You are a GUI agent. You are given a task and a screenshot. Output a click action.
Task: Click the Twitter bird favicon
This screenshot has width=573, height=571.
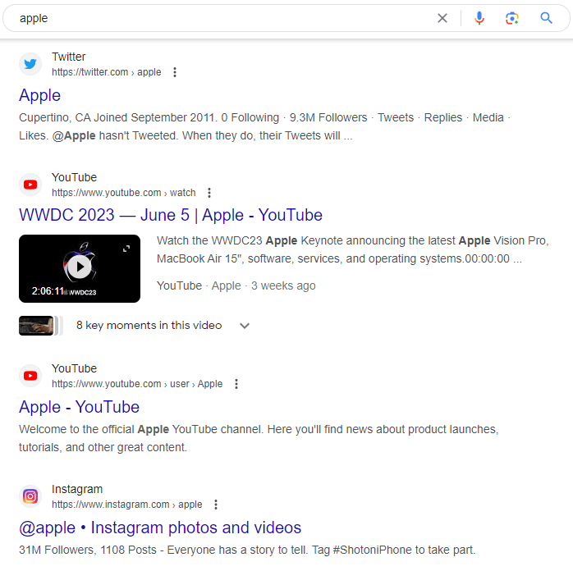tap(30, 64)
